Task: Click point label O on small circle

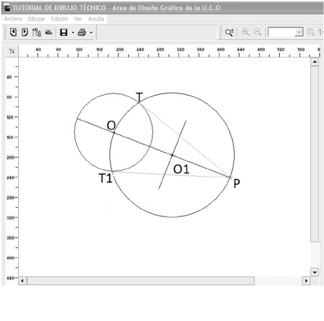Action: 111,125
